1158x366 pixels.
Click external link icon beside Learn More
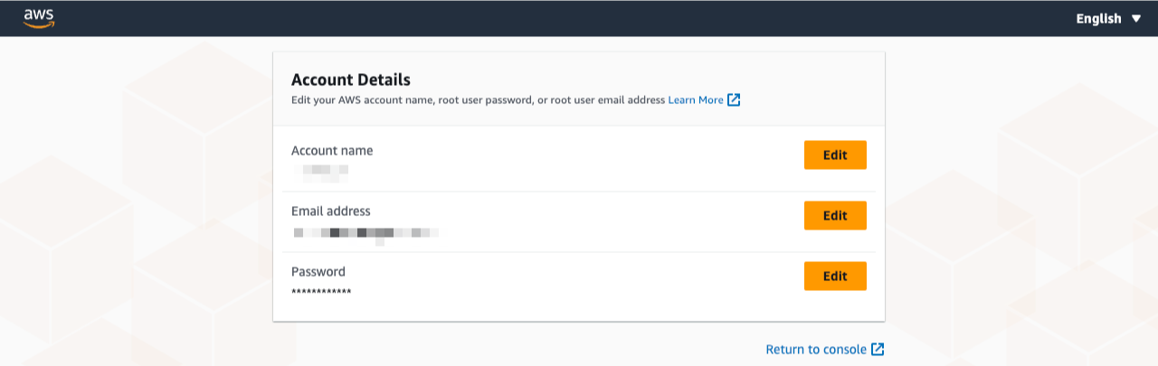pyautogui.click(x=734, y=99)
